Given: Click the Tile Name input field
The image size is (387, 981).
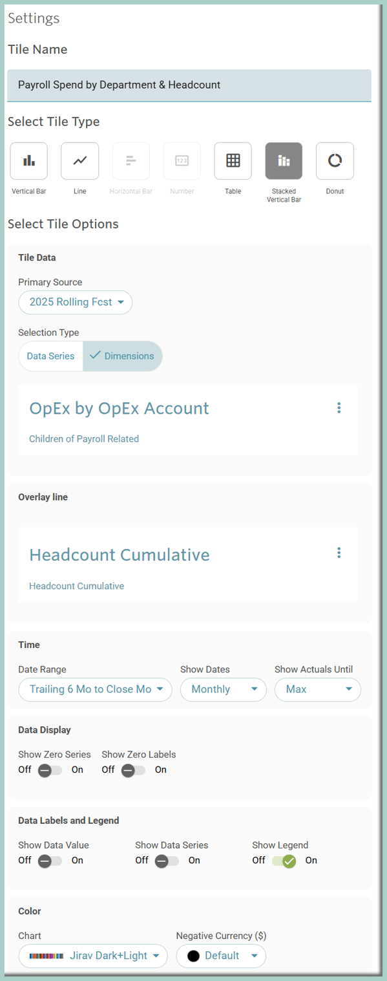Looking at the screenshot, I should pos(189,85).
